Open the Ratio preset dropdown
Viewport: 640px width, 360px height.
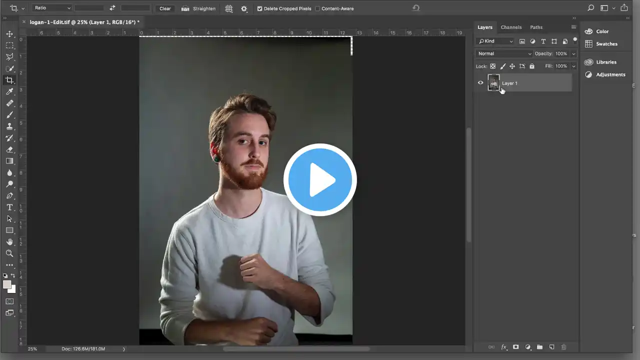(x=52, y=8)
